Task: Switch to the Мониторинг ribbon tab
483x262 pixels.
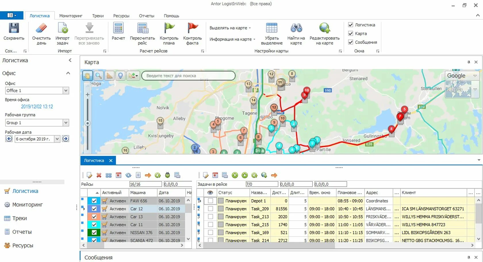Action: point(71,16)
